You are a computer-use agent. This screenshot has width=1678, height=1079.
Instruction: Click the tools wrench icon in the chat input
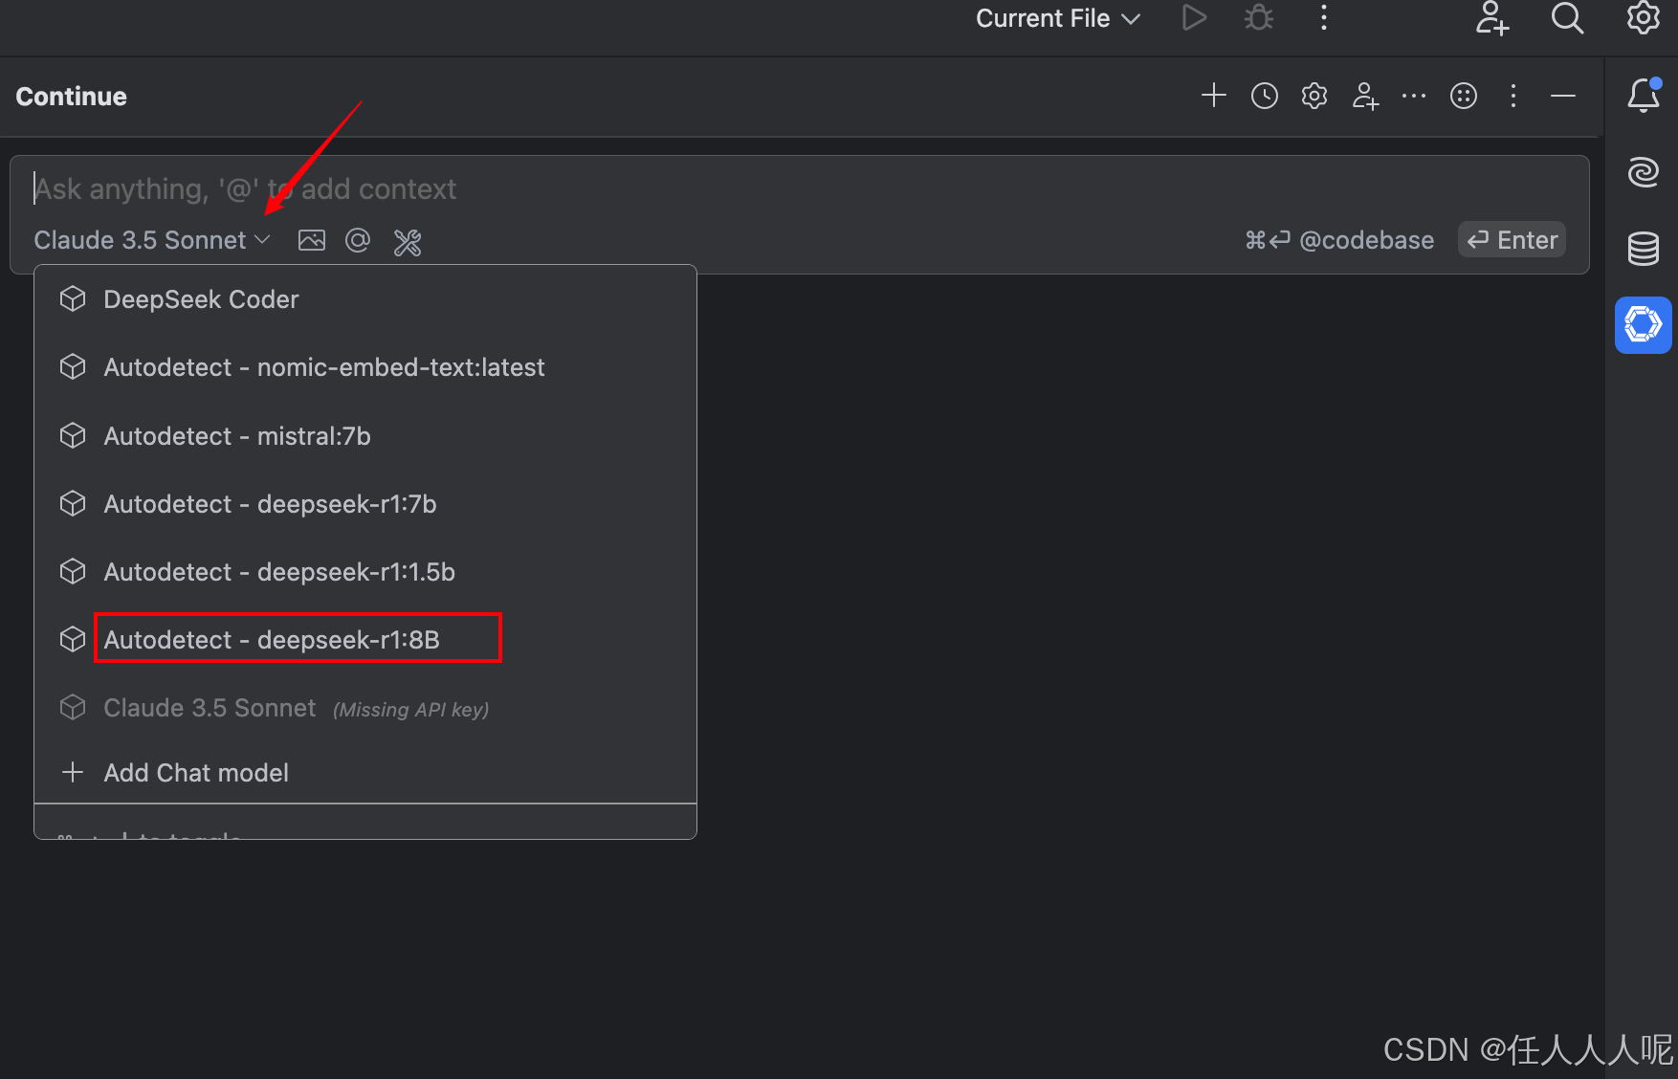coord(408,242)
